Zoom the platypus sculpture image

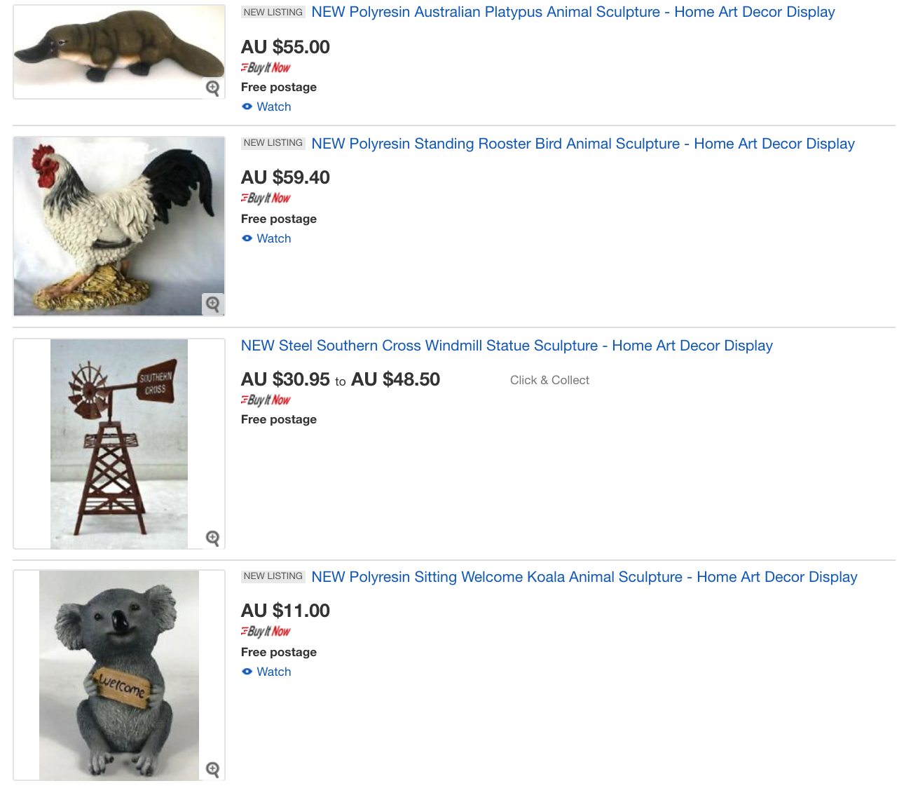[212, 88]
